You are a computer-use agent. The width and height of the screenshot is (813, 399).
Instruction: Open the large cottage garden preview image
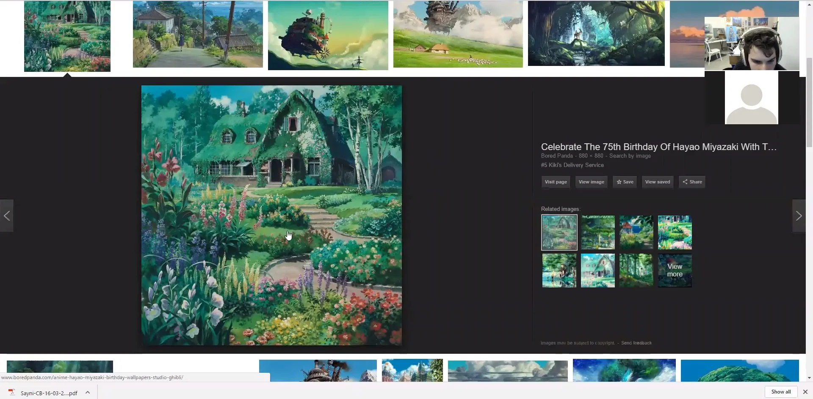click(x=271, y=215)
